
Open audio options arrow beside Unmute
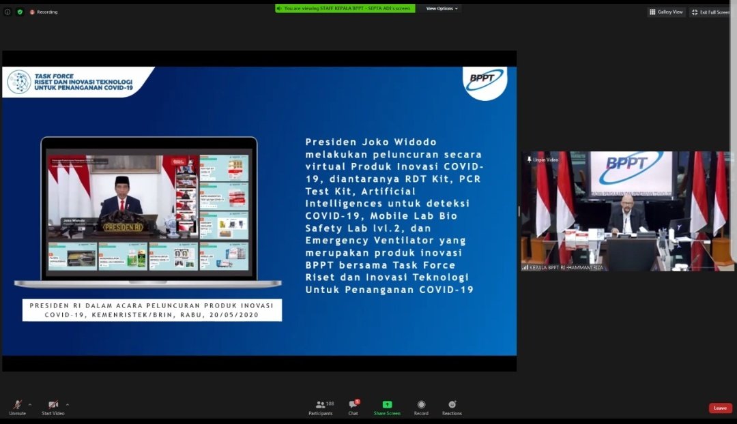tap(30, 404)
